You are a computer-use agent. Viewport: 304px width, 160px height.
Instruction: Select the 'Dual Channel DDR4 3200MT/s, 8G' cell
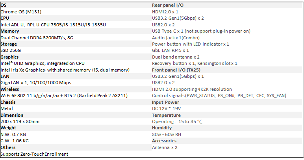coord(38,38)
